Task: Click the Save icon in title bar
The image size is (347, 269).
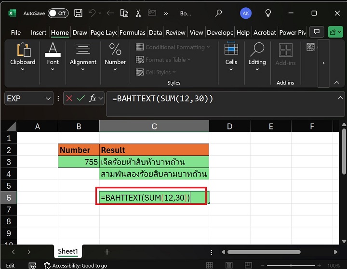Action: pos(79,13)
